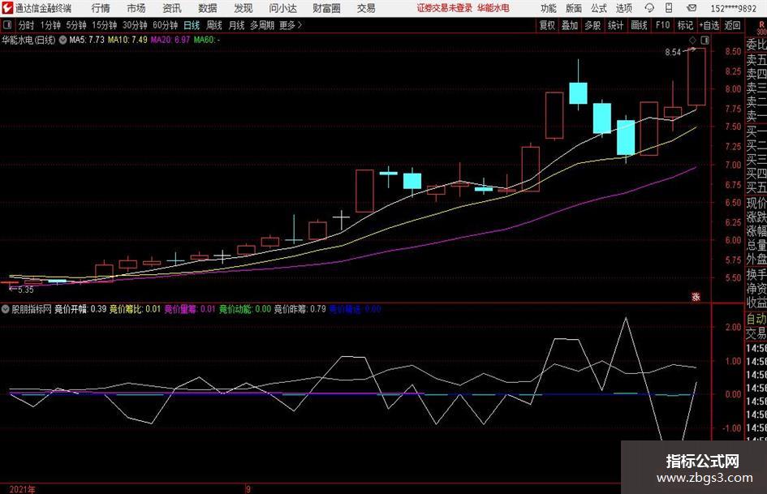Click the 统计 toolbar button
This screenshot has width=767, height=494.
tap(615, 25)
